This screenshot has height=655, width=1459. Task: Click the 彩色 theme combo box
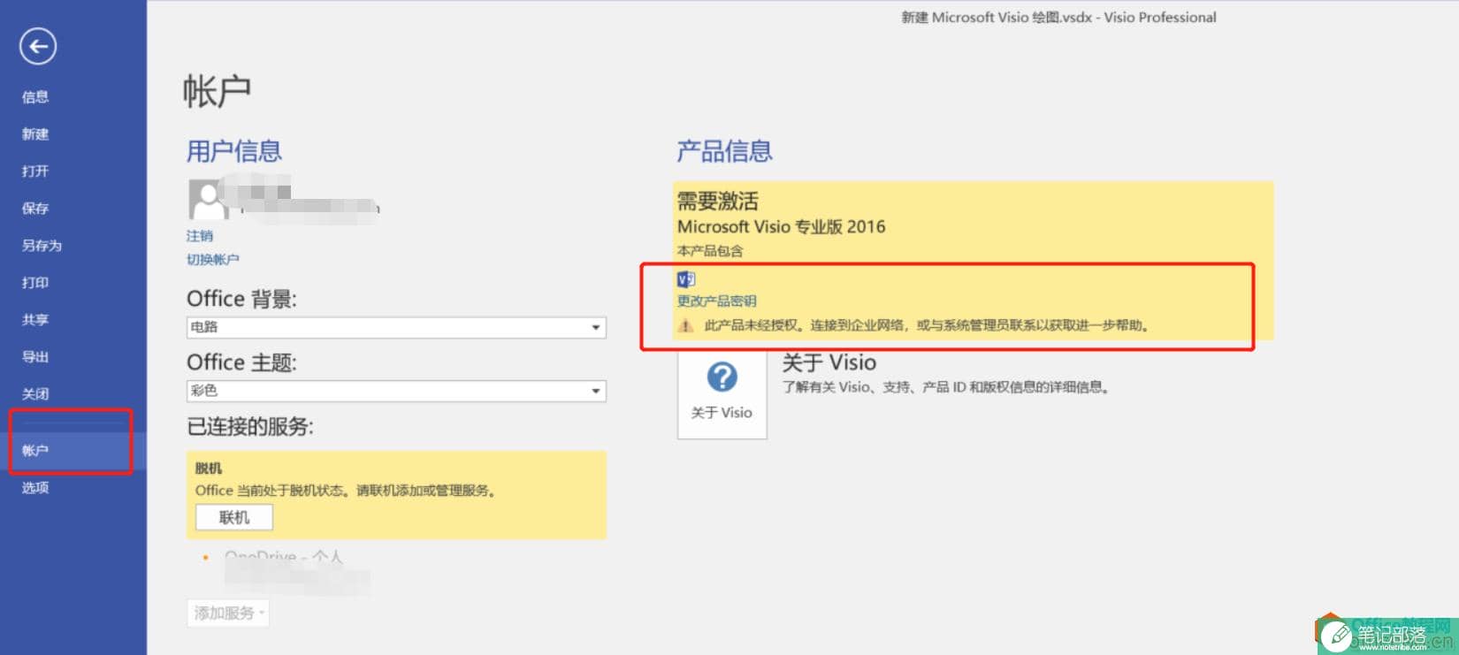396,391
